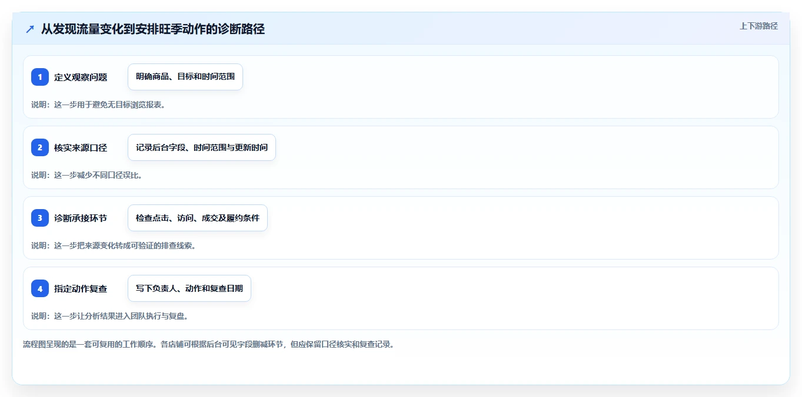Image resolution: width=802 pixels, height=397 pixels.
Task: Click the 明确商品、目标和时间范围 box
Action: point(185,77)
